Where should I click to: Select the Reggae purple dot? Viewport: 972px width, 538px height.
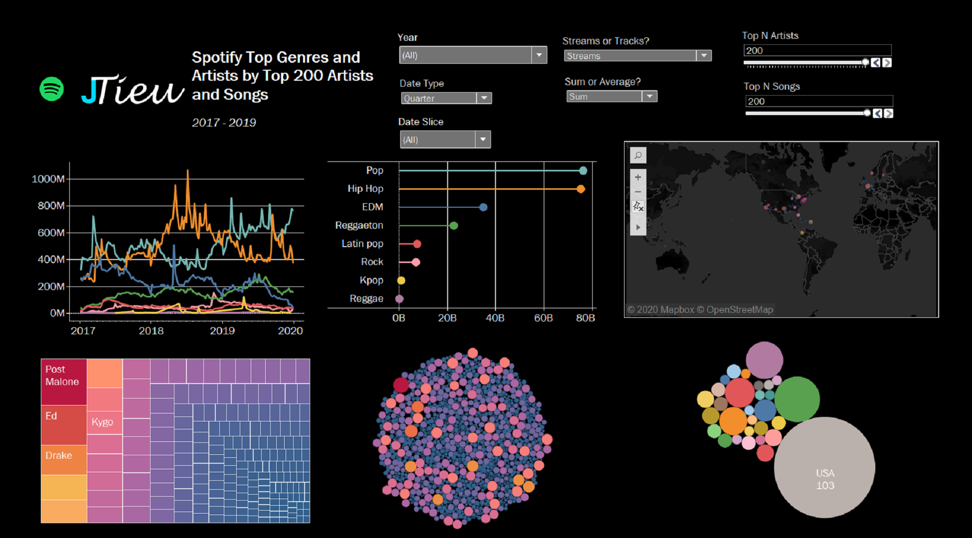point(399,299)
